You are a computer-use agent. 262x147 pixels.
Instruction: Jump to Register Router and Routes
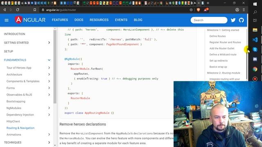pos(225,42)
